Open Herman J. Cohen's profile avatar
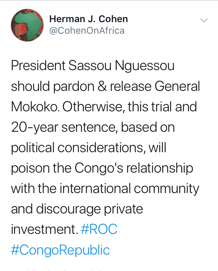 click(27, 25)
